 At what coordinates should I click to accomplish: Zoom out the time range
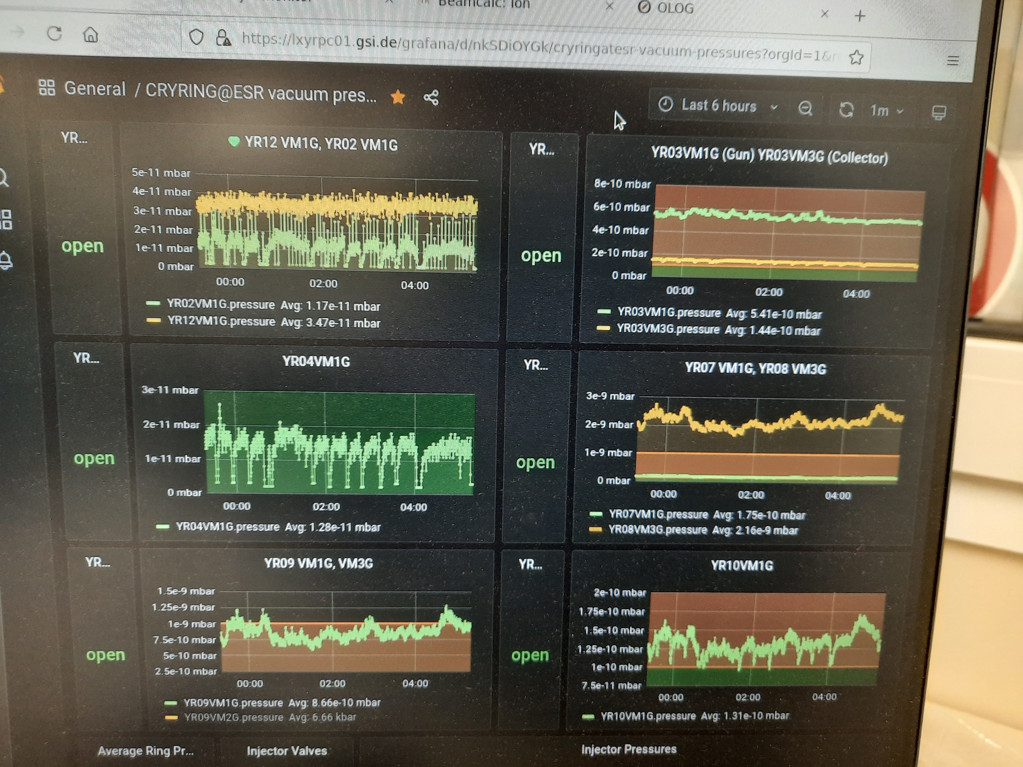click(x=806, y=108)
